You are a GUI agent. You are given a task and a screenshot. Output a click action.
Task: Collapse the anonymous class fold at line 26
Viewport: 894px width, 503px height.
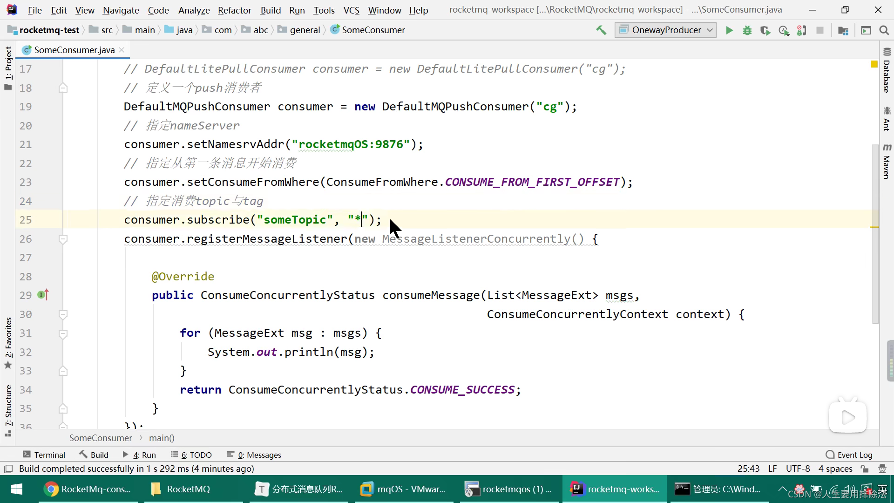[x=63, y=239]
